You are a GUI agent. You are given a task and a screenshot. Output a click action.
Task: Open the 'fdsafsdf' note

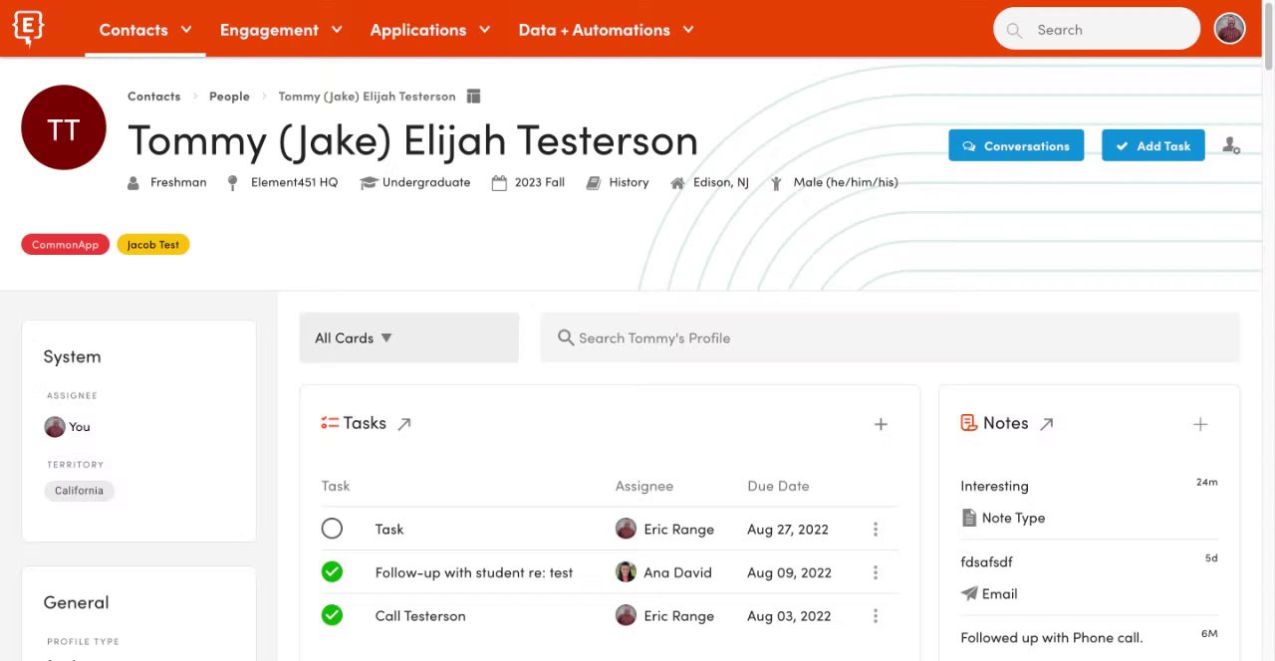pyautogui.click(x=987, y=562)
